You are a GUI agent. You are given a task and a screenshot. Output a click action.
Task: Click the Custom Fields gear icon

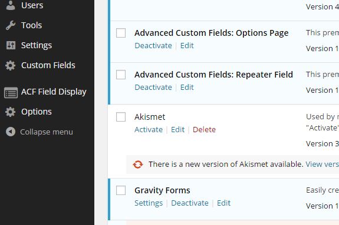11,65
